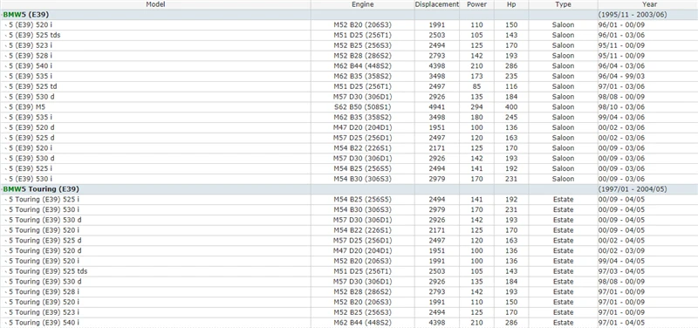The height and width of the screenshot is (328, 698).
Task: Click the 116 Hp value
Action: click(x=511, y=86)
